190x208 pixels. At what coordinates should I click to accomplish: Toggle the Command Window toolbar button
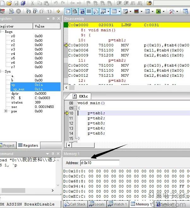click(68, 11)
